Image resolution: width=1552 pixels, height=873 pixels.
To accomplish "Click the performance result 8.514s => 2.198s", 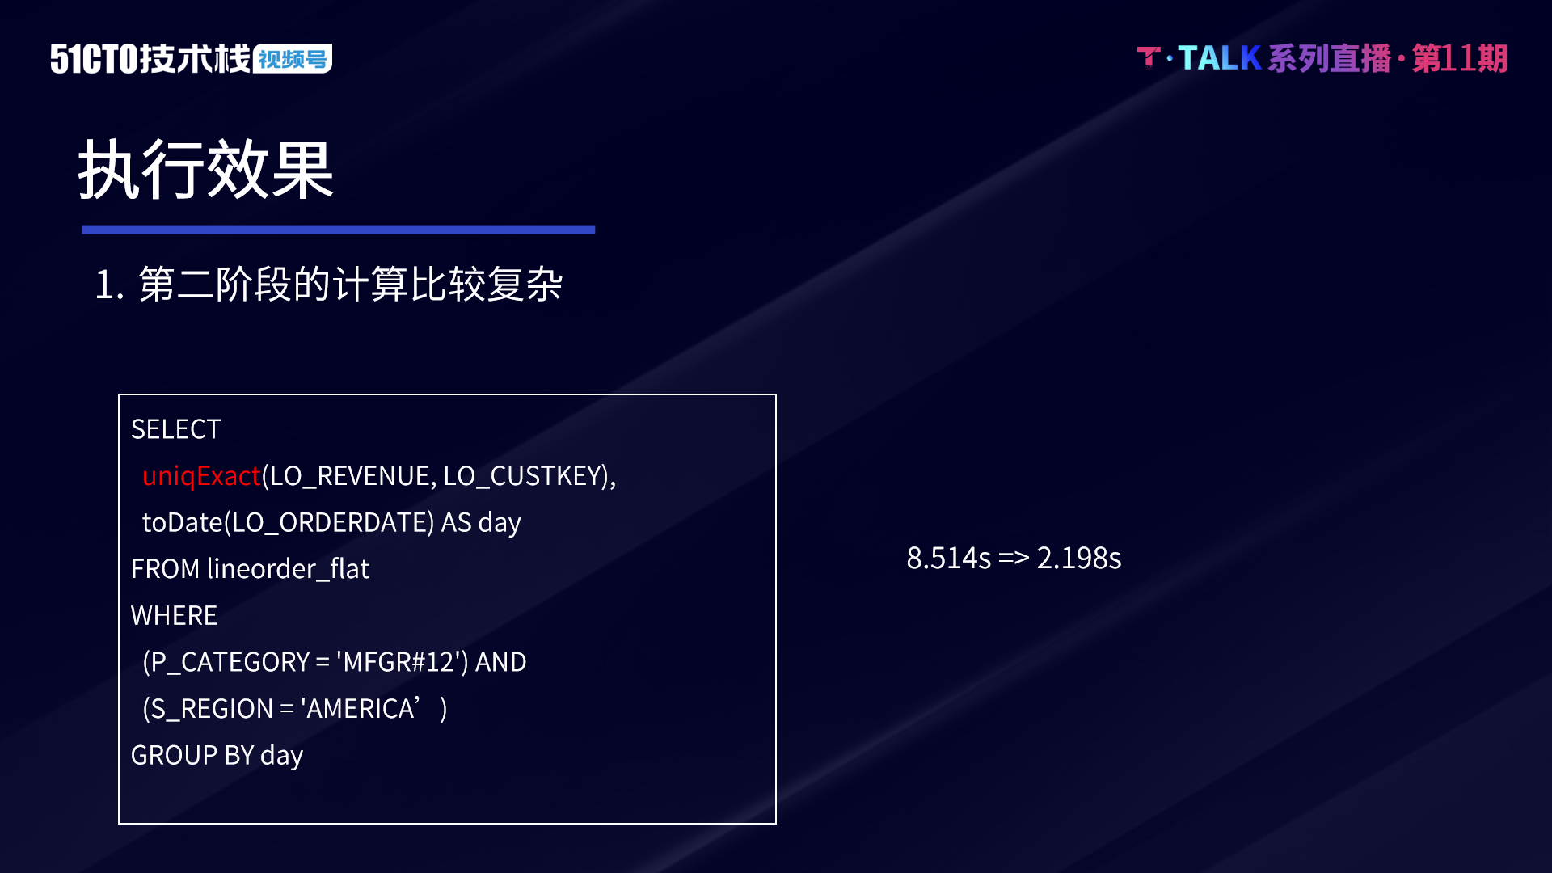I will (x=1014, y=556).
